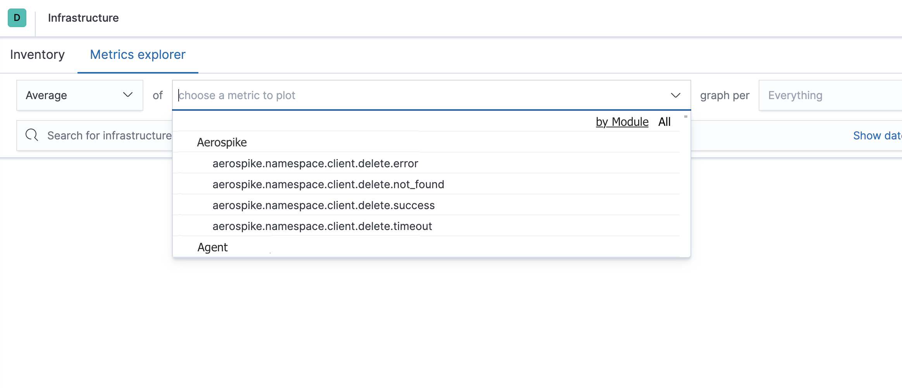Click the Agent group header
902x388 pixels.
tap(212, 247)
